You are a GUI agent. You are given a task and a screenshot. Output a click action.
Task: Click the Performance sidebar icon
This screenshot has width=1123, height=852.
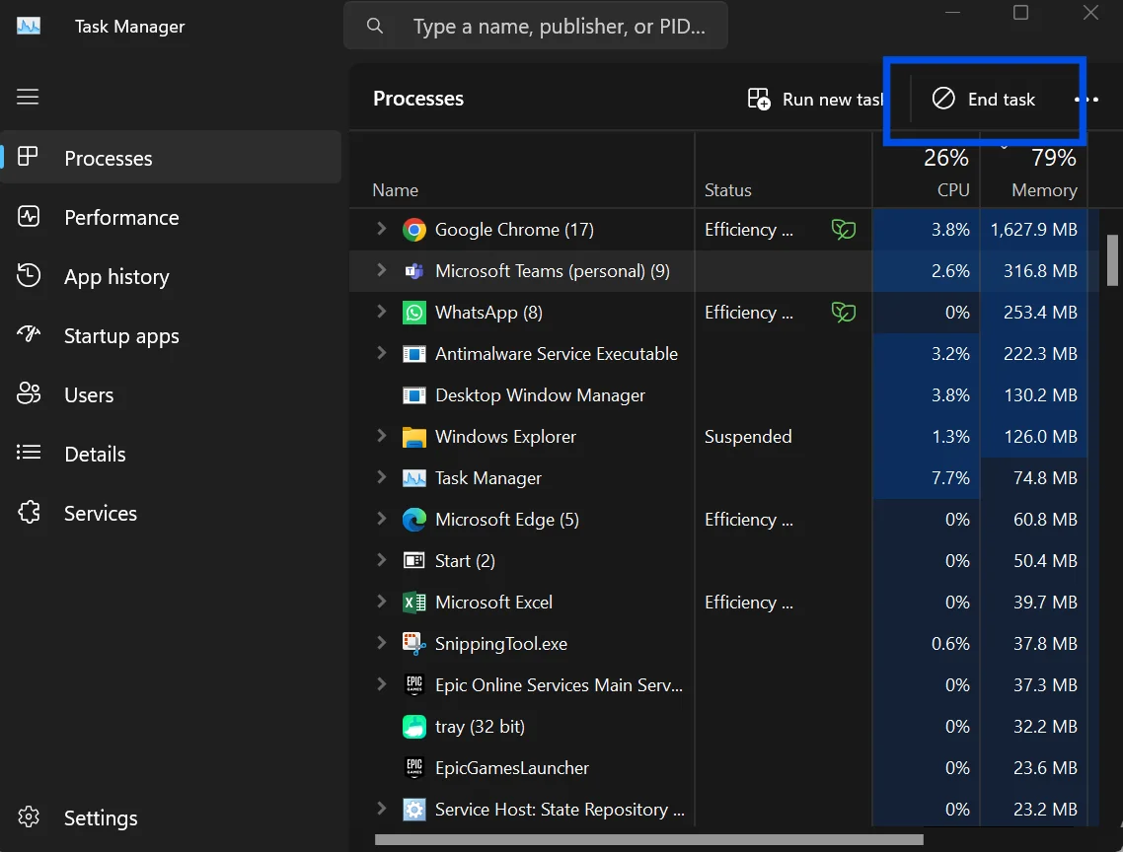29,216
